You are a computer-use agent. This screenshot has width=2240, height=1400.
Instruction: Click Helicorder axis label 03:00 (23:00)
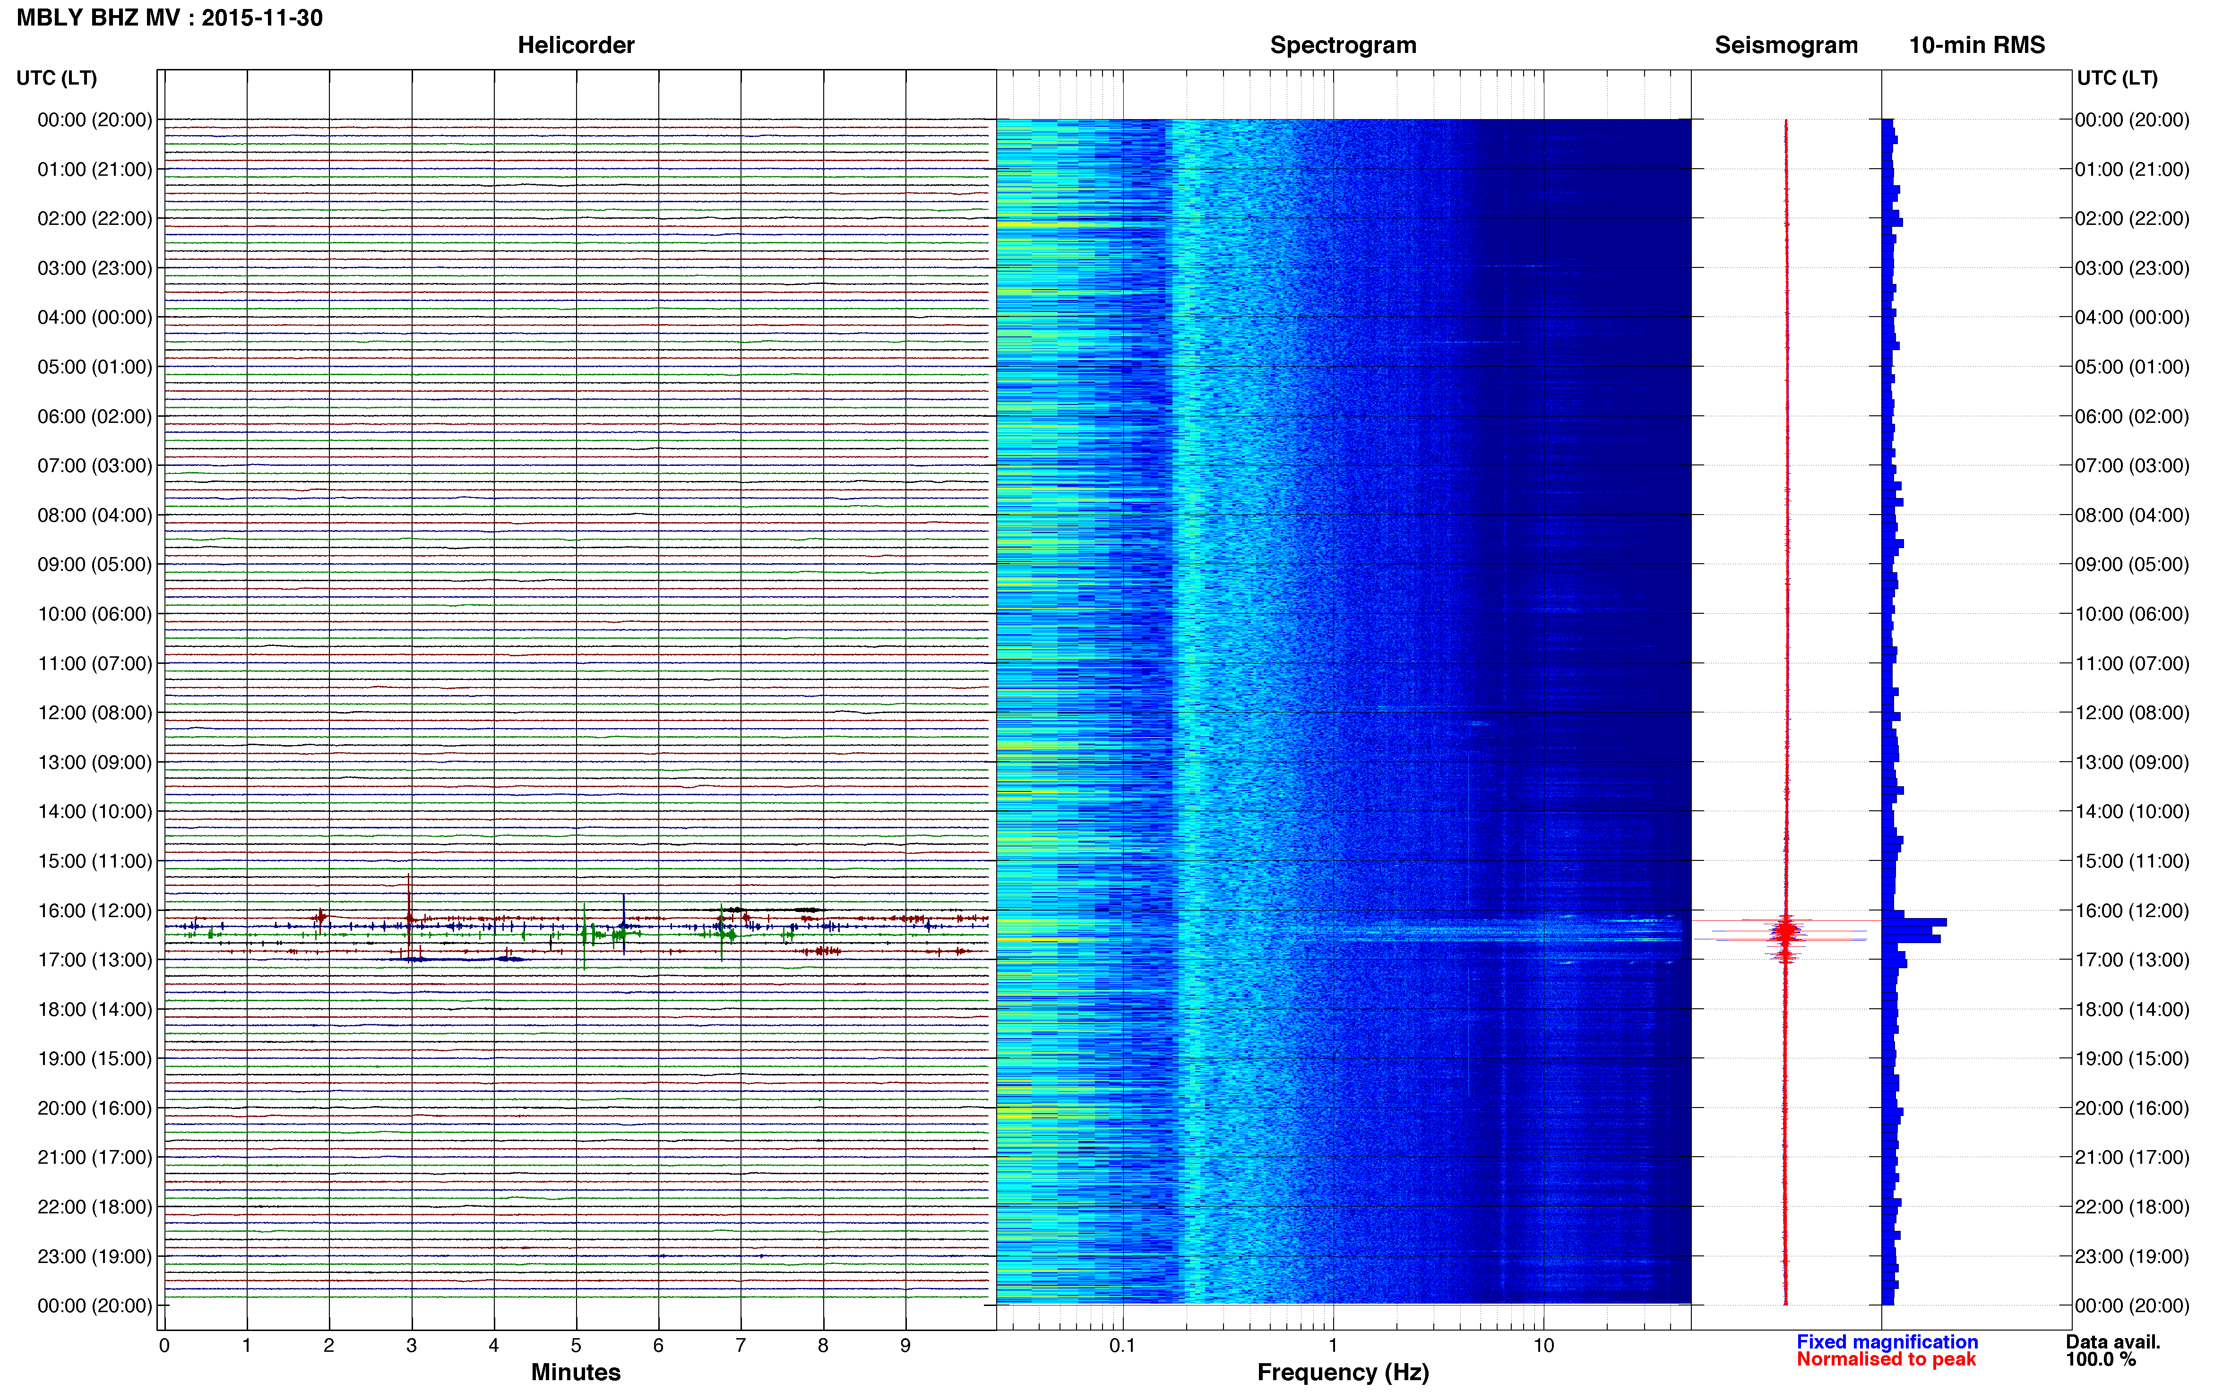pyautogui.click(x=95, y=268)
